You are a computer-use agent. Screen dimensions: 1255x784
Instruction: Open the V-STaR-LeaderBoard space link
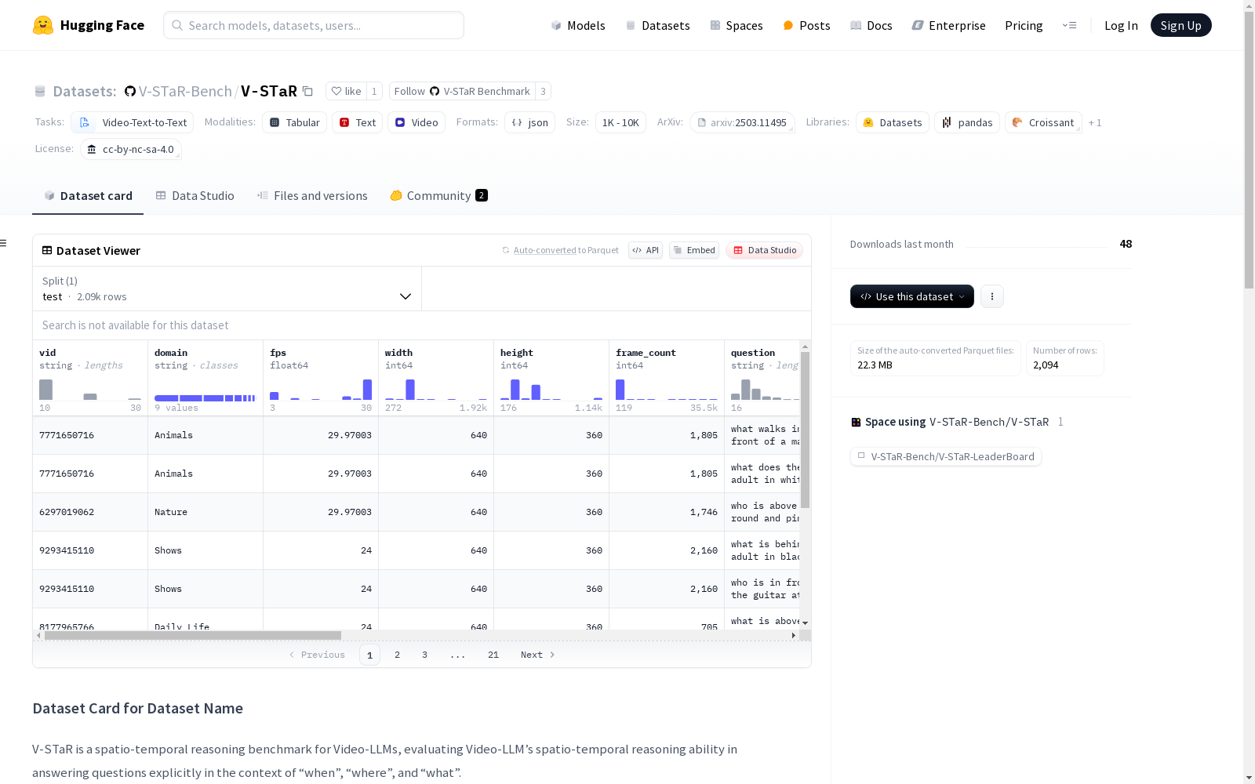(x=946, y=456)
